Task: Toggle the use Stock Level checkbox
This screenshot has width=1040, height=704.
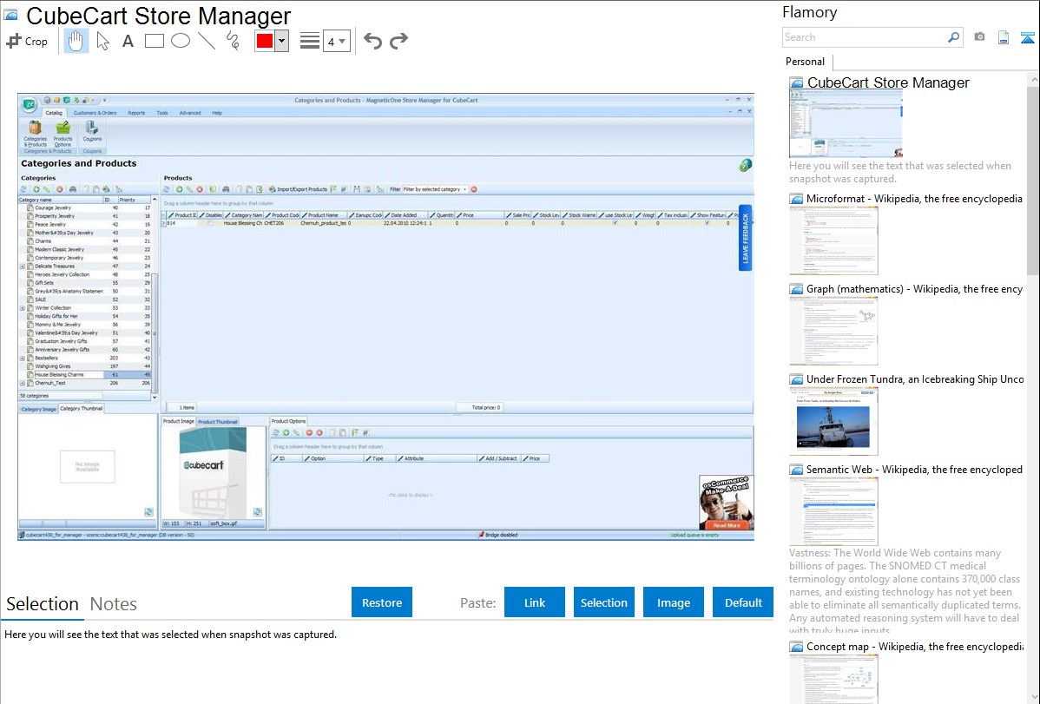Action: click(615, 224)
